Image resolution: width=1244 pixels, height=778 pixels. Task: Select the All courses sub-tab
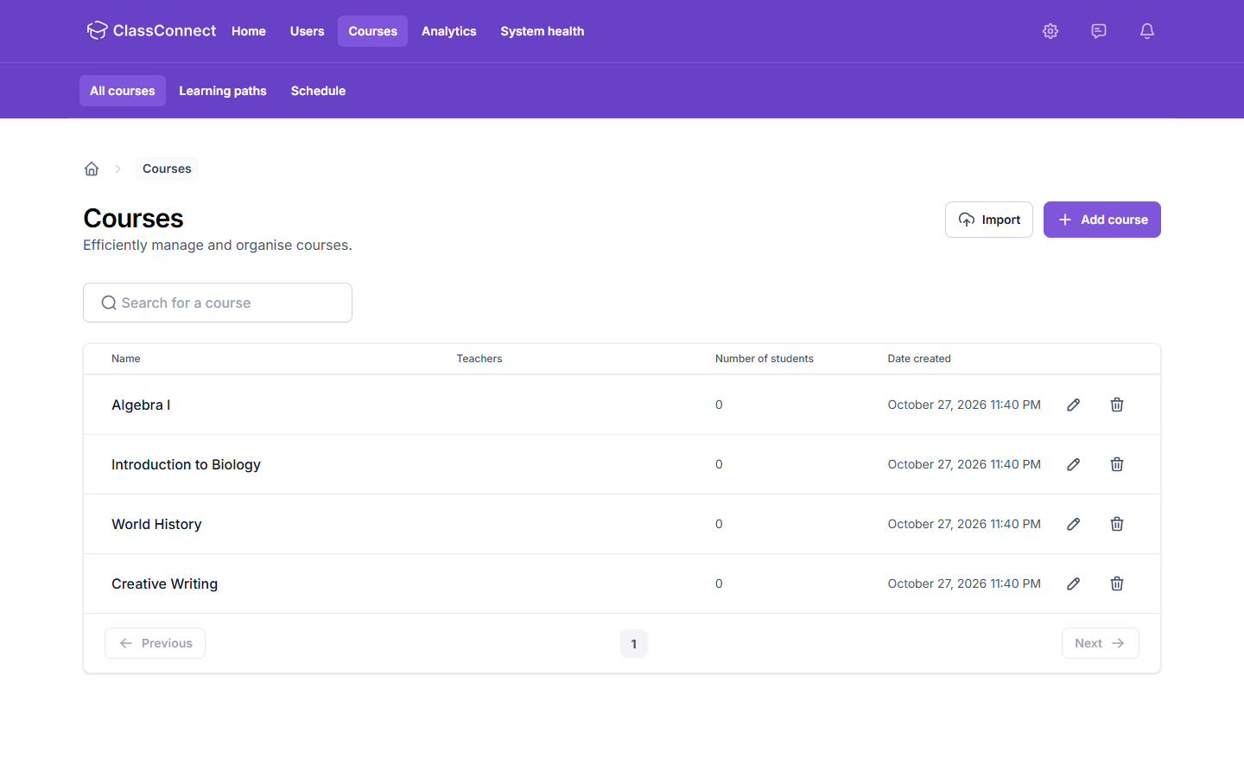123,91
